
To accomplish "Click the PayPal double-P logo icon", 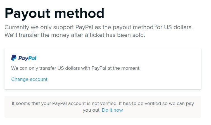I will pos(14,58).
